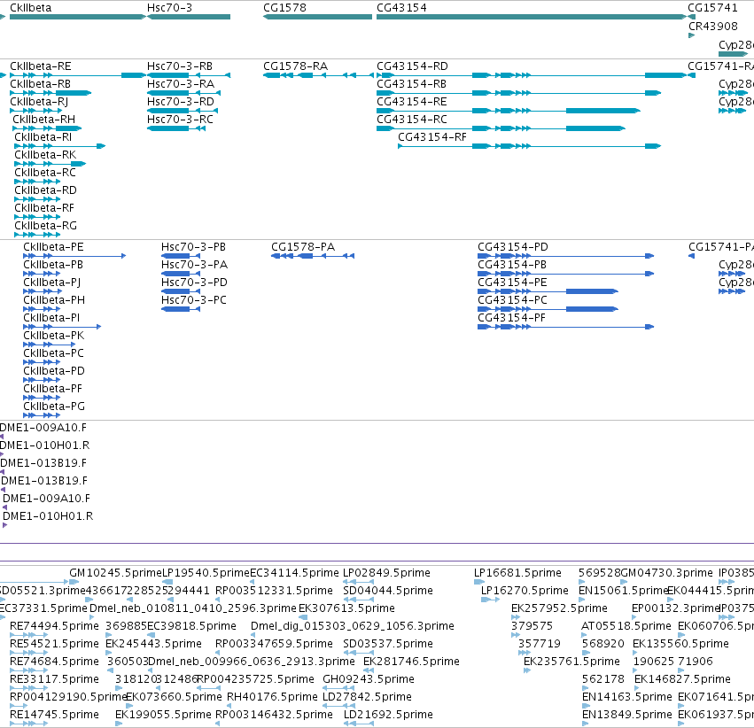Screen dimensions: 754x728
Task: Select transcript CkIIbeta-RH
Action: 43,120
